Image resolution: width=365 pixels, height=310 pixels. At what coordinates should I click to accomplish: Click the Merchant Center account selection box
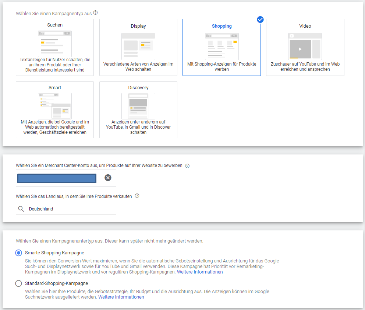click(57, 178)
